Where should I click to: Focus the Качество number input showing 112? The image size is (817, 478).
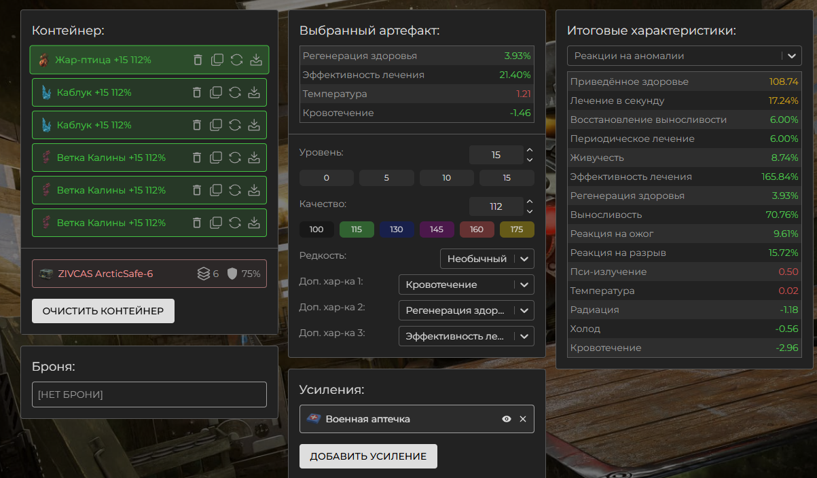(496, 206)
